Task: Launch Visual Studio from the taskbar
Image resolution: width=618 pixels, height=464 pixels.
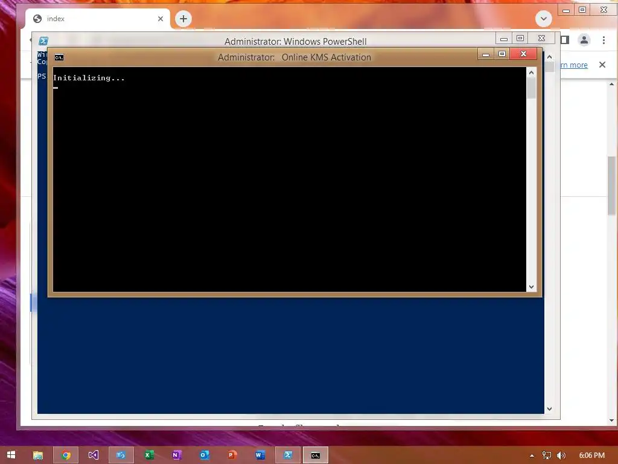Action: tap(94, 455)
